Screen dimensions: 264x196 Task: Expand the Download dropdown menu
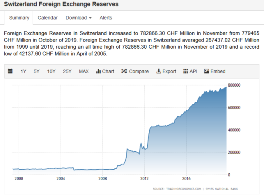(79, 18)
